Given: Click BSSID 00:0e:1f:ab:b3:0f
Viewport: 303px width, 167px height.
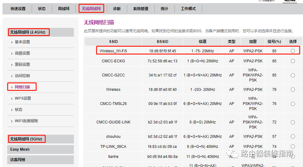Looking at the screenshot, I should click(x=162, y=103).
